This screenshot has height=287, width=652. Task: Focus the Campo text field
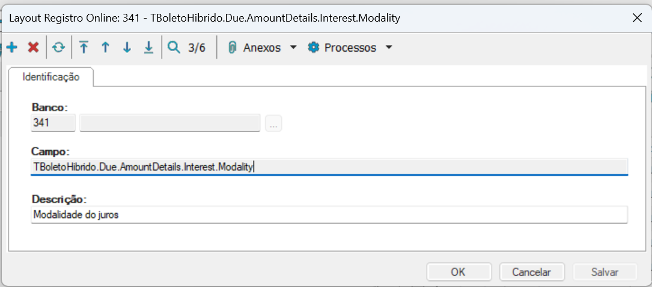329,166
